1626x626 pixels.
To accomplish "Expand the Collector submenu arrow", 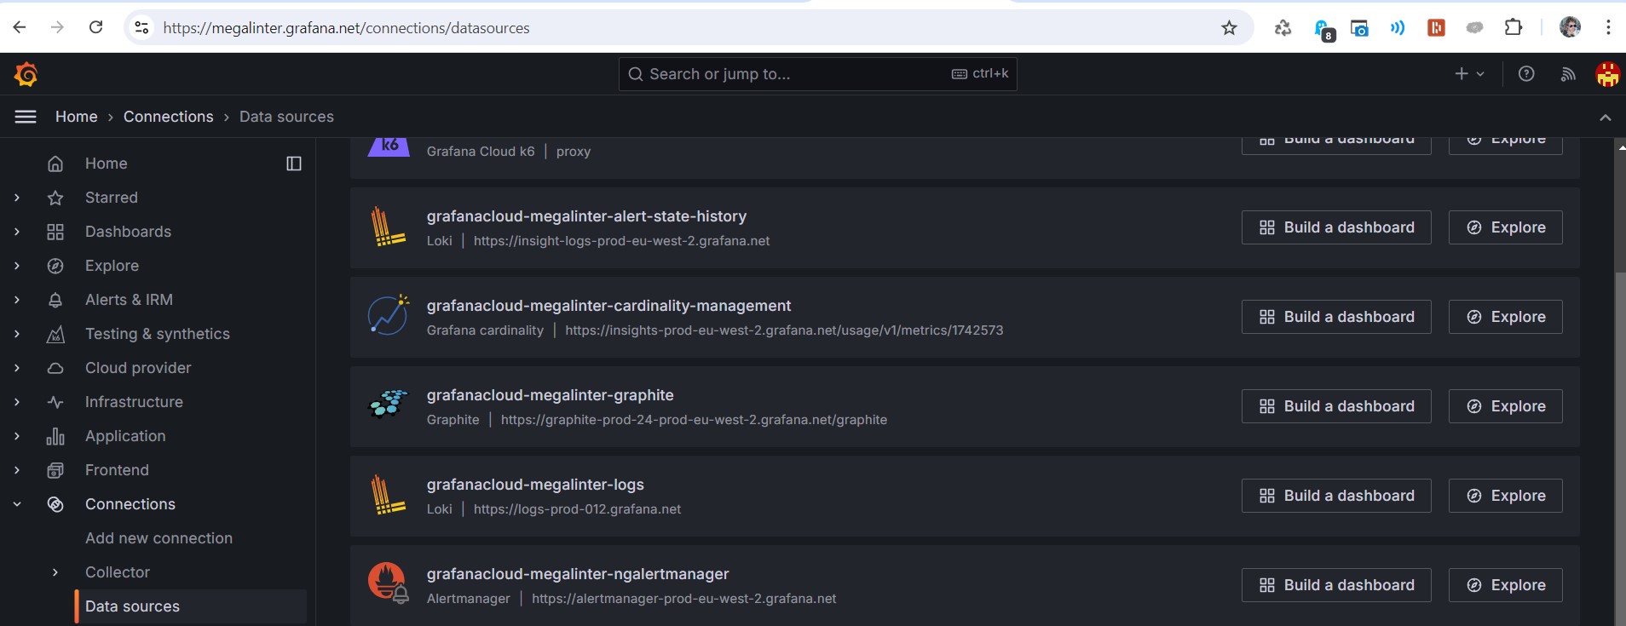I will (x=55, y=572).
